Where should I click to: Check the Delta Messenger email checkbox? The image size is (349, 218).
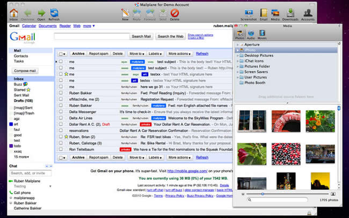(61, 112)
